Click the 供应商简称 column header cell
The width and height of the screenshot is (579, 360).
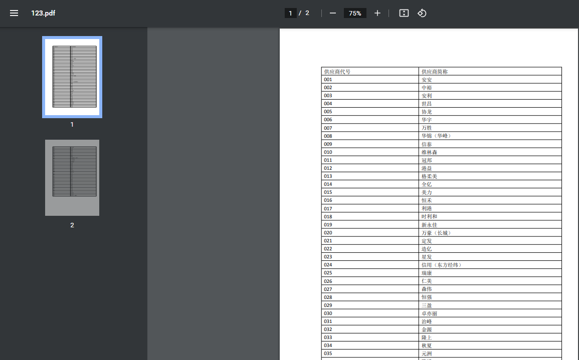(490, 72)
